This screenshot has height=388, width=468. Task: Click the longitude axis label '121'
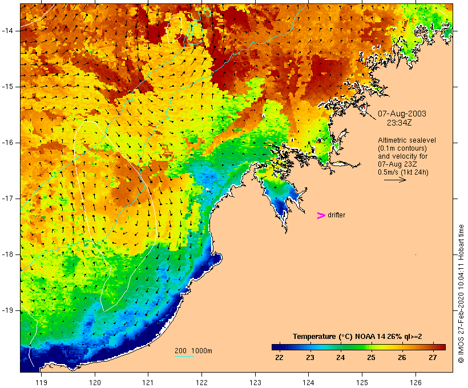(148, 382)
